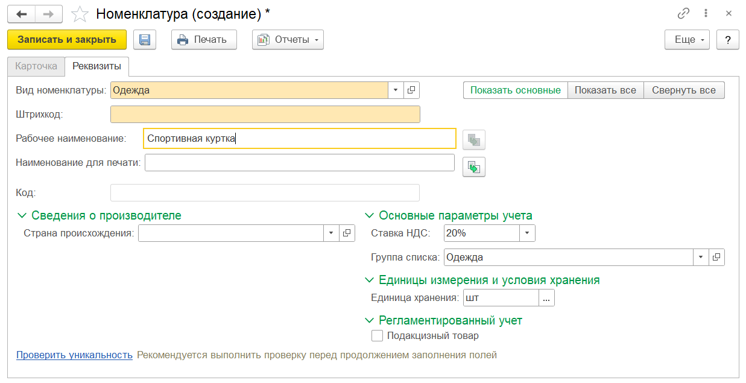This screenshot has height=383, width=746.
Task: Open Страна происхождения item form icon
Action: (x=347, y=233)
